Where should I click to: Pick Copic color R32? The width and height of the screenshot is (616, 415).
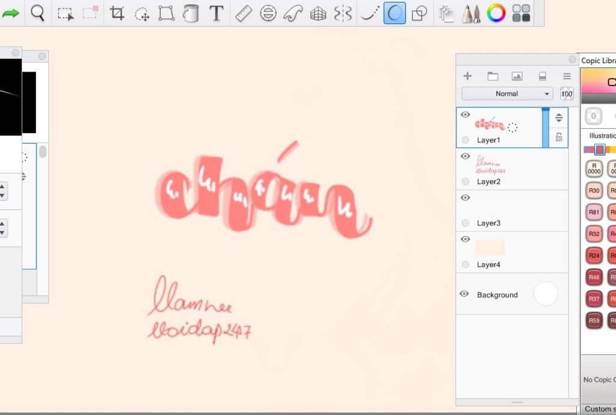594,234
